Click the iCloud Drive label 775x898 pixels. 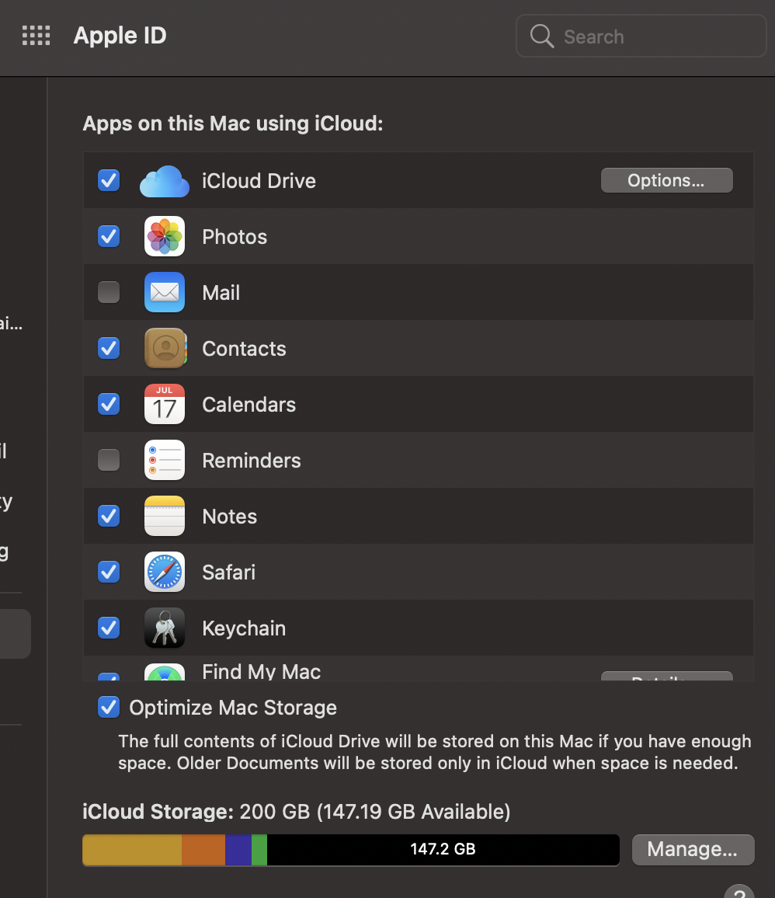coord(259,181)
